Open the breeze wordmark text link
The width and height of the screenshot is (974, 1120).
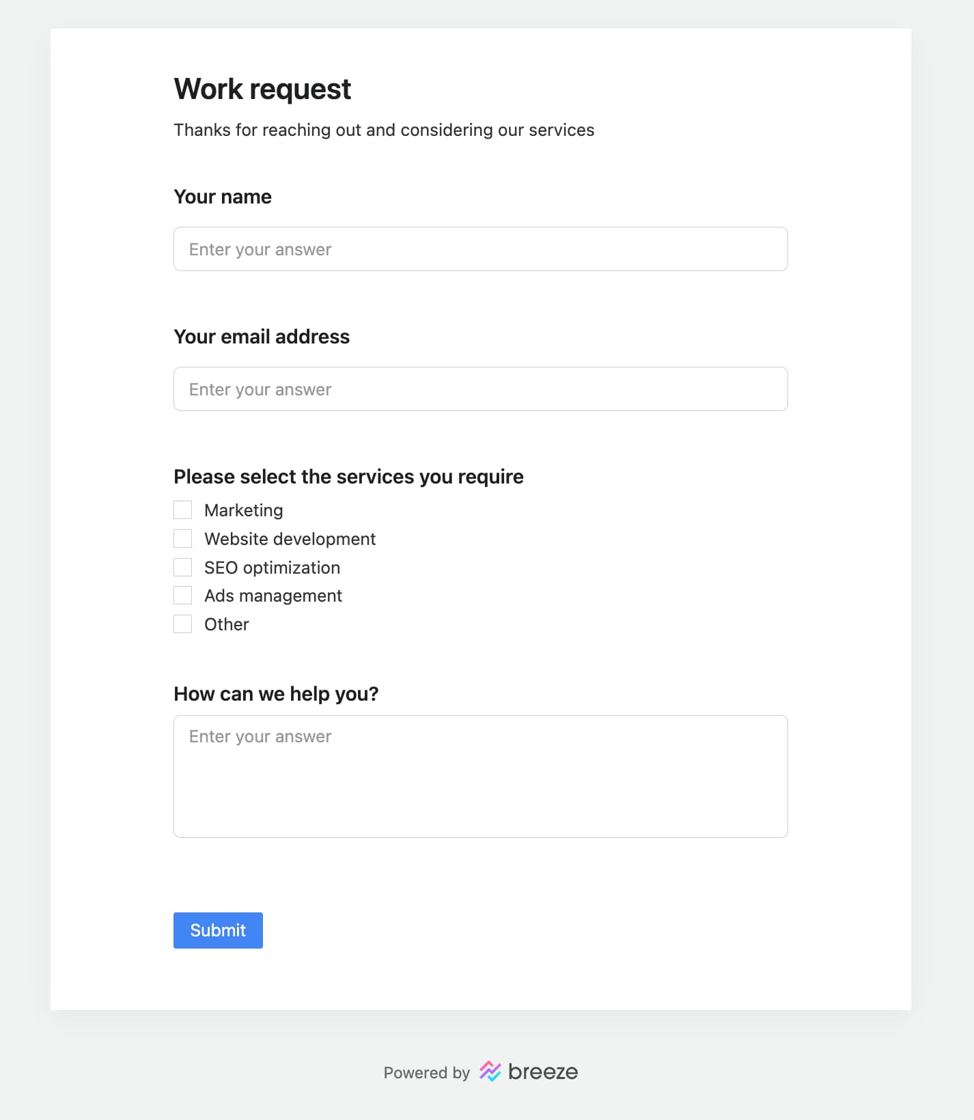[543, 1072]
